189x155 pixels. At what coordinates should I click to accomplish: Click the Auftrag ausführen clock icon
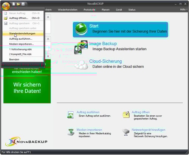[x=71, y=115]
